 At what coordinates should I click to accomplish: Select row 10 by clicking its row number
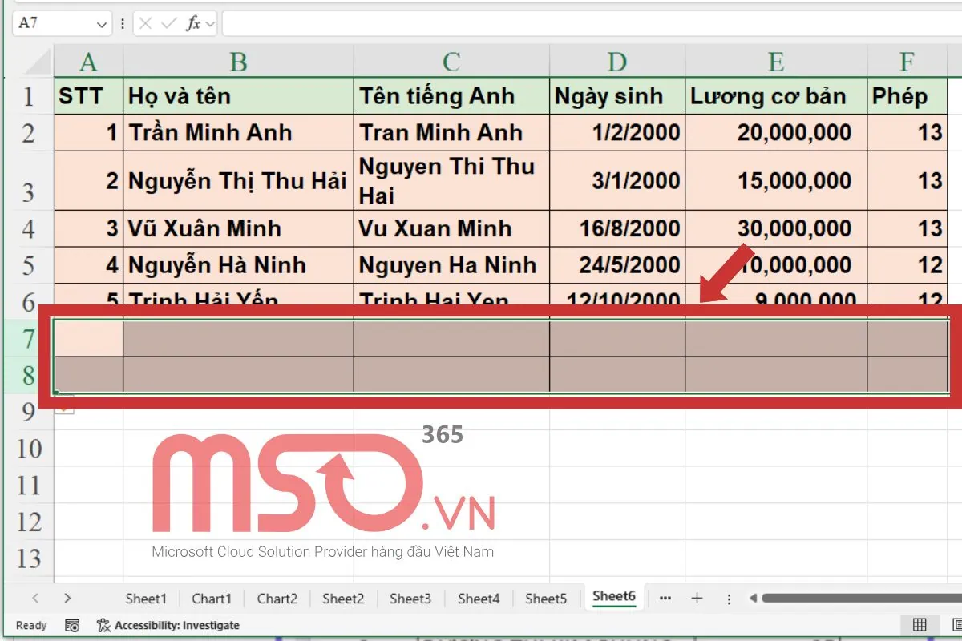pos(29,449)
